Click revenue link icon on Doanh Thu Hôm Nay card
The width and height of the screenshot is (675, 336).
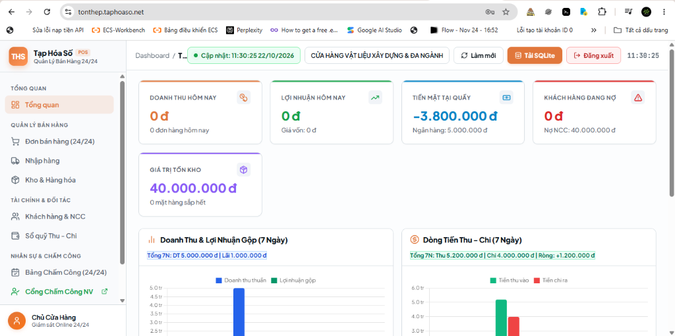click(244, 98)
